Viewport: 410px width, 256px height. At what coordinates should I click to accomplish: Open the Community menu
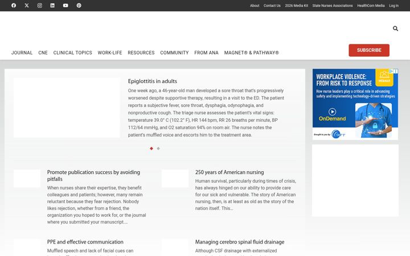pos(174,53)
